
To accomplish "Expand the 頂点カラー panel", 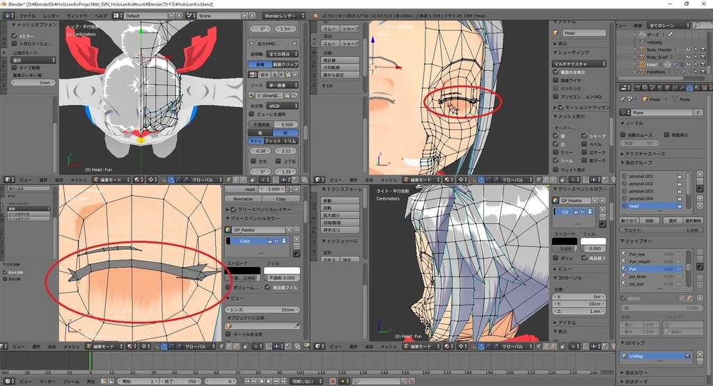I will 634,373.
